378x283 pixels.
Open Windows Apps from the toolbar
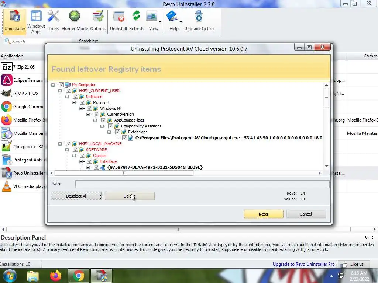[x=36, y=22]
